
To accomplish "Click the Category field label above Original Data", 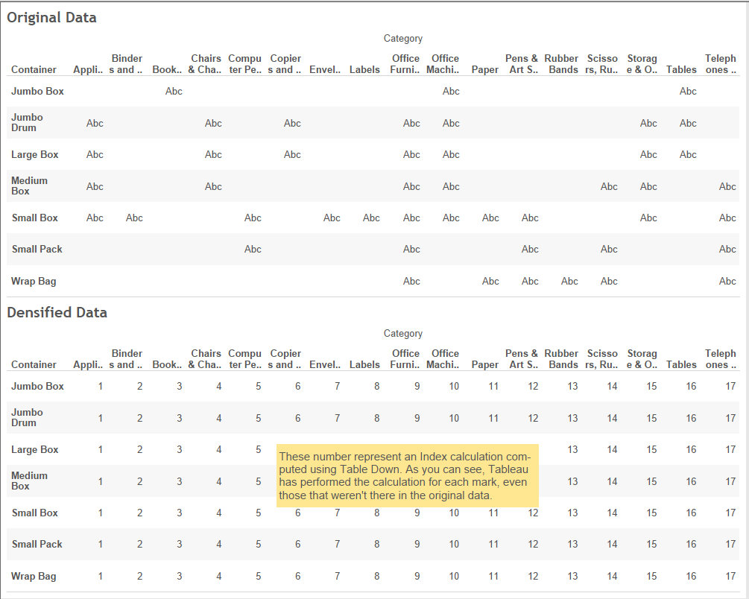I will (403, 38).
